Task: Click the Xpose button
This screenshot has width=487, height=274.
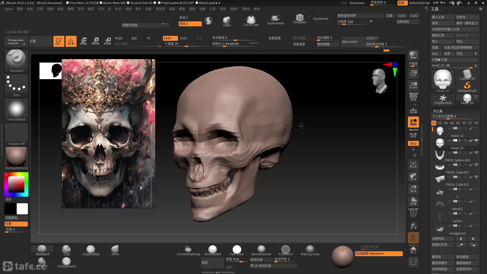Action: [413, 262]
